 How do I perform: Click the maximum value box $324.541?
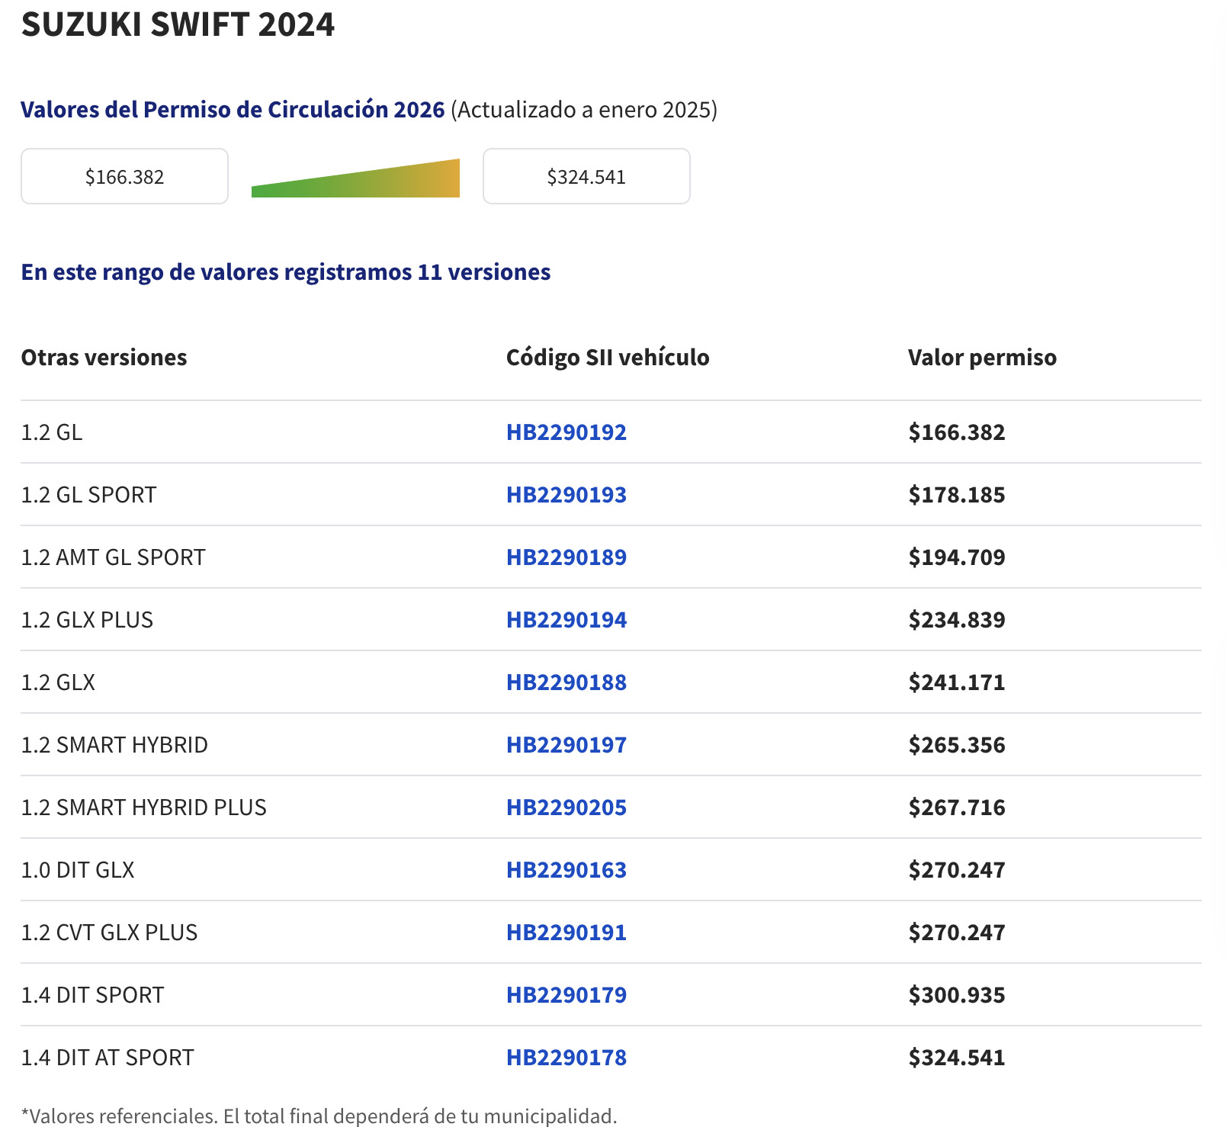pyautogui.click(x=586, y=177)
